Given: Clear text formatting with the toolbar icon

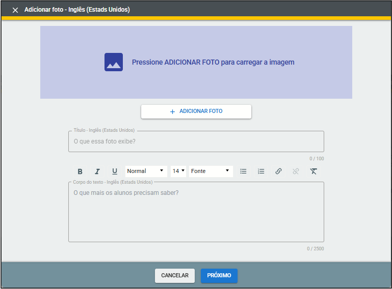Looking at the screenshot, I should pyautogui.click(x=313, y=171).
